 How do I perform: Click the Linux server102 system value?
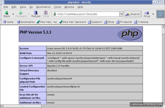pos(84,48)
